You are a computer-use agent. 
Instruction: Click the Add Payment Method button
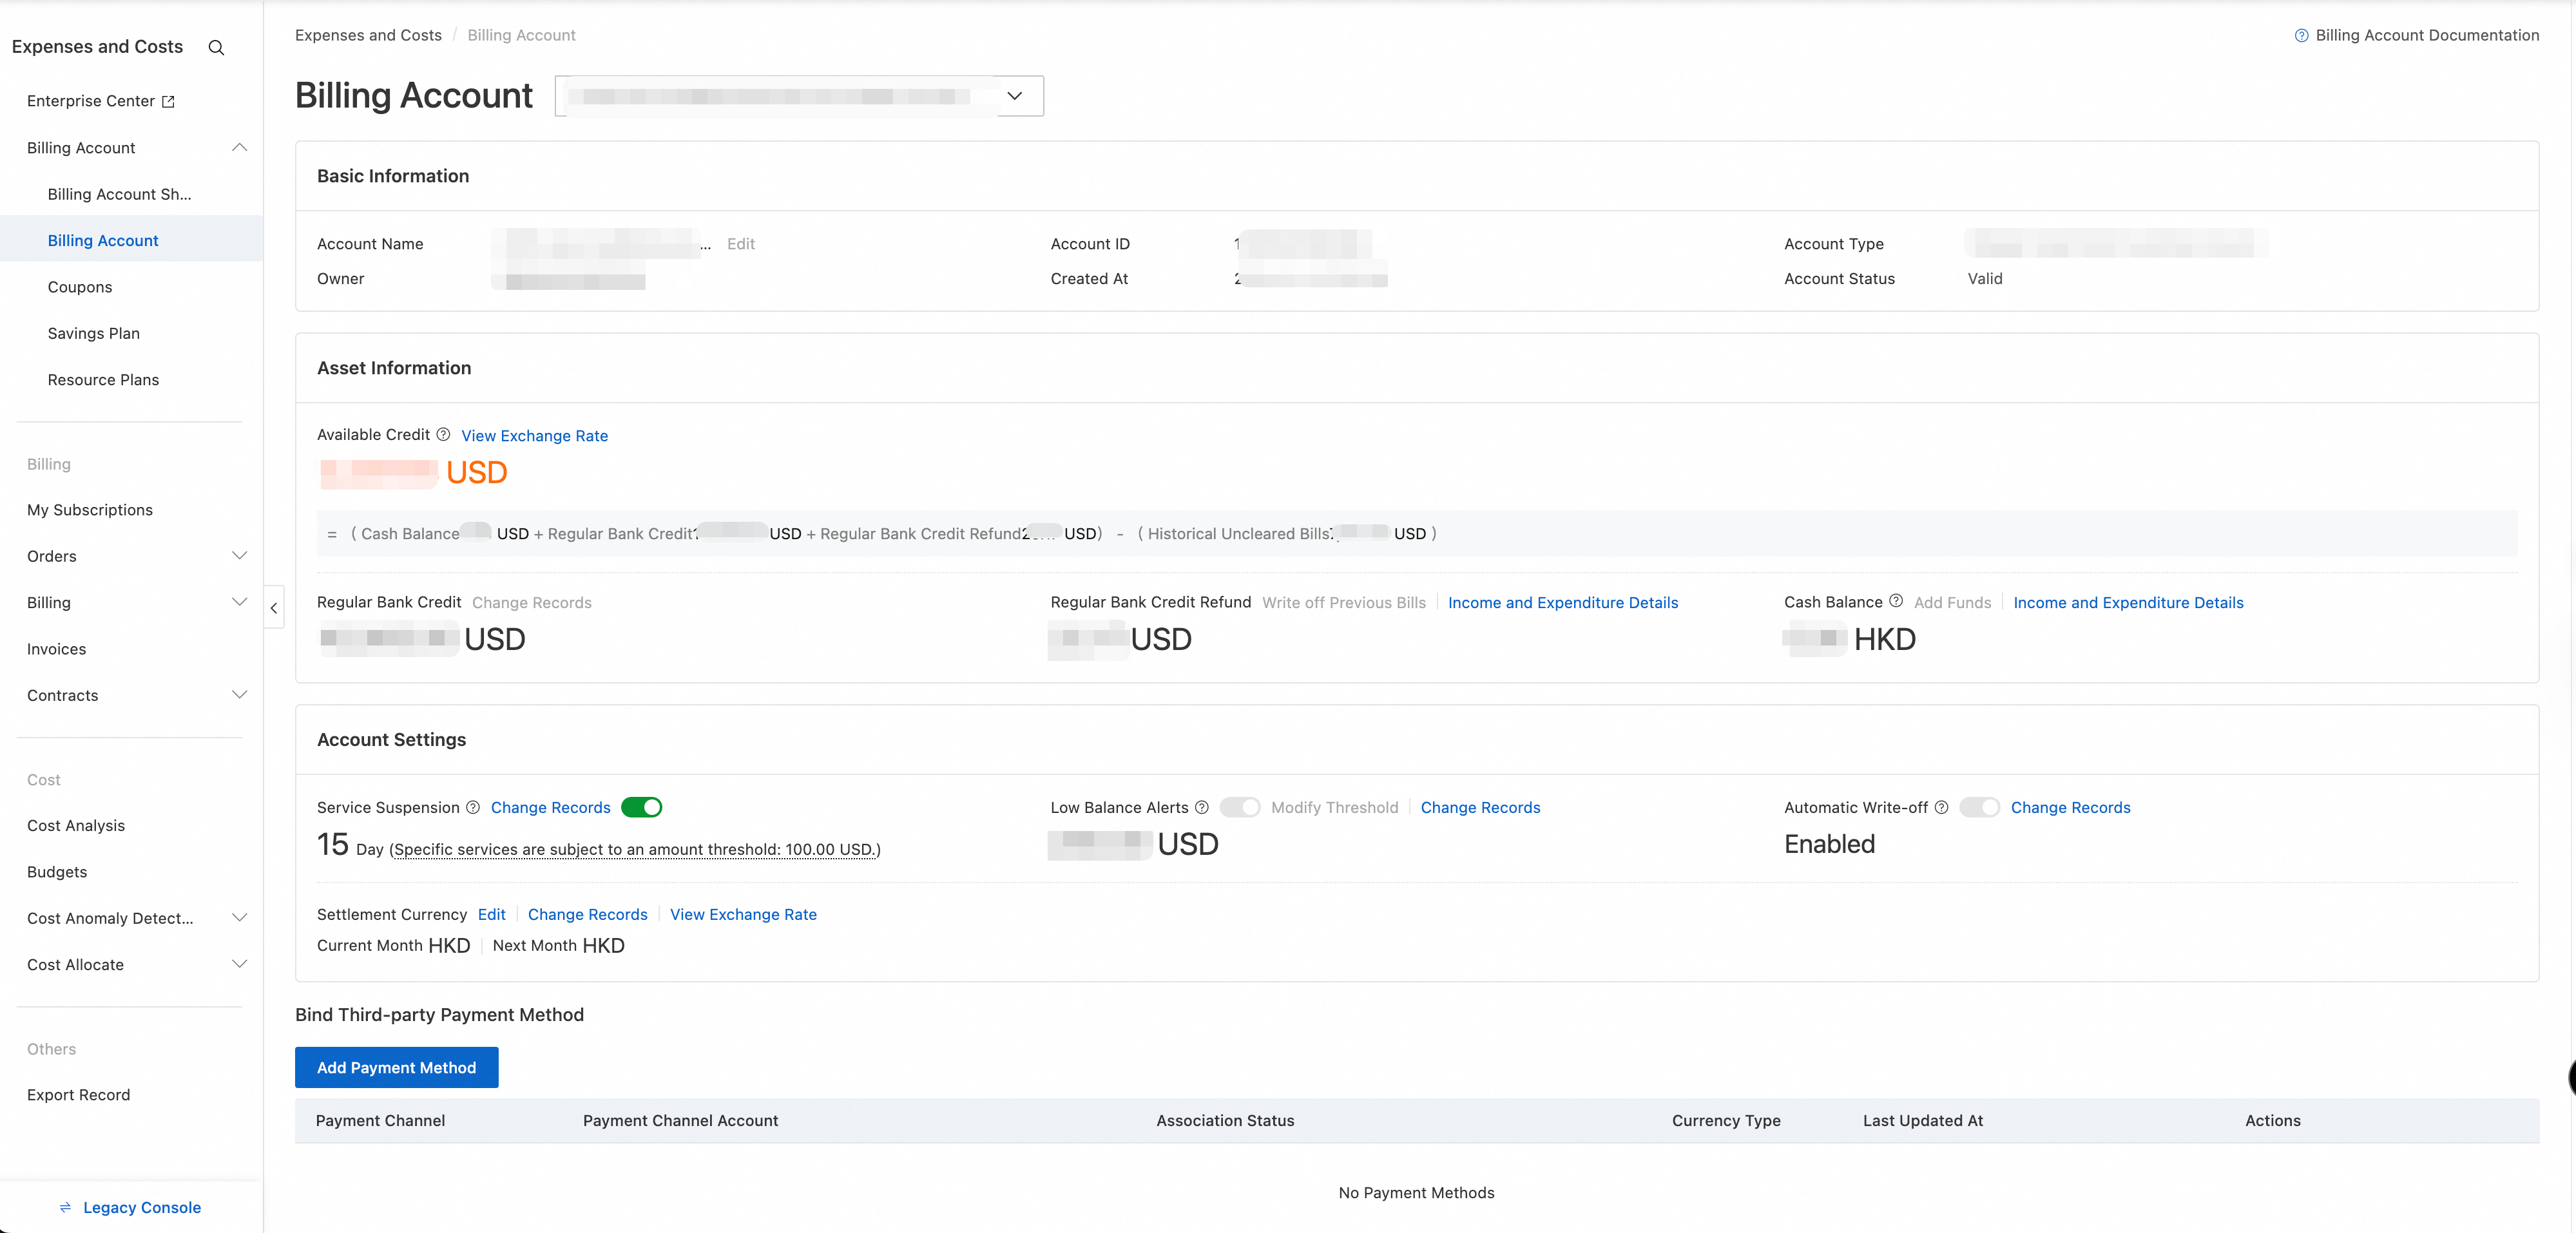tap(396, 1067)
